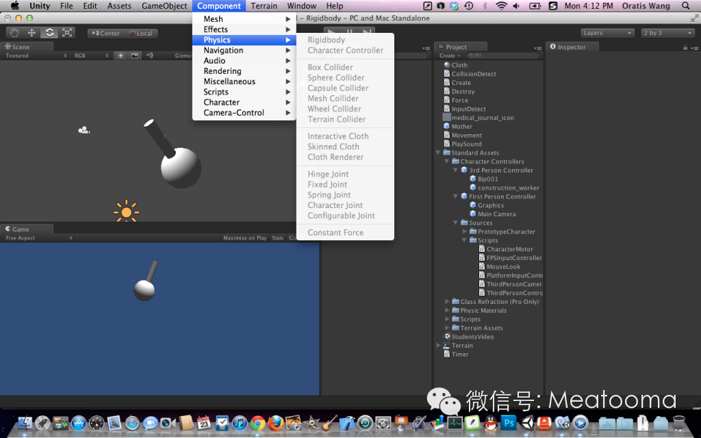701x438 pixels.
Task: Select the Hand tool in Unity toolbar
Action: point(14,33)
